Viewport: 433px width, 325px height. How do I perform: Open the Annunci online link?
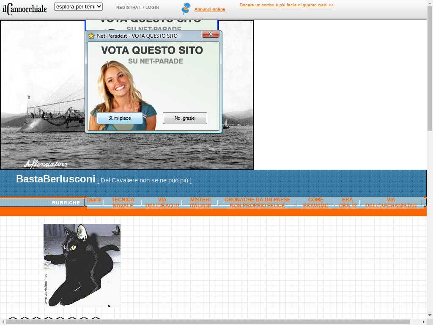pos(209,9)
